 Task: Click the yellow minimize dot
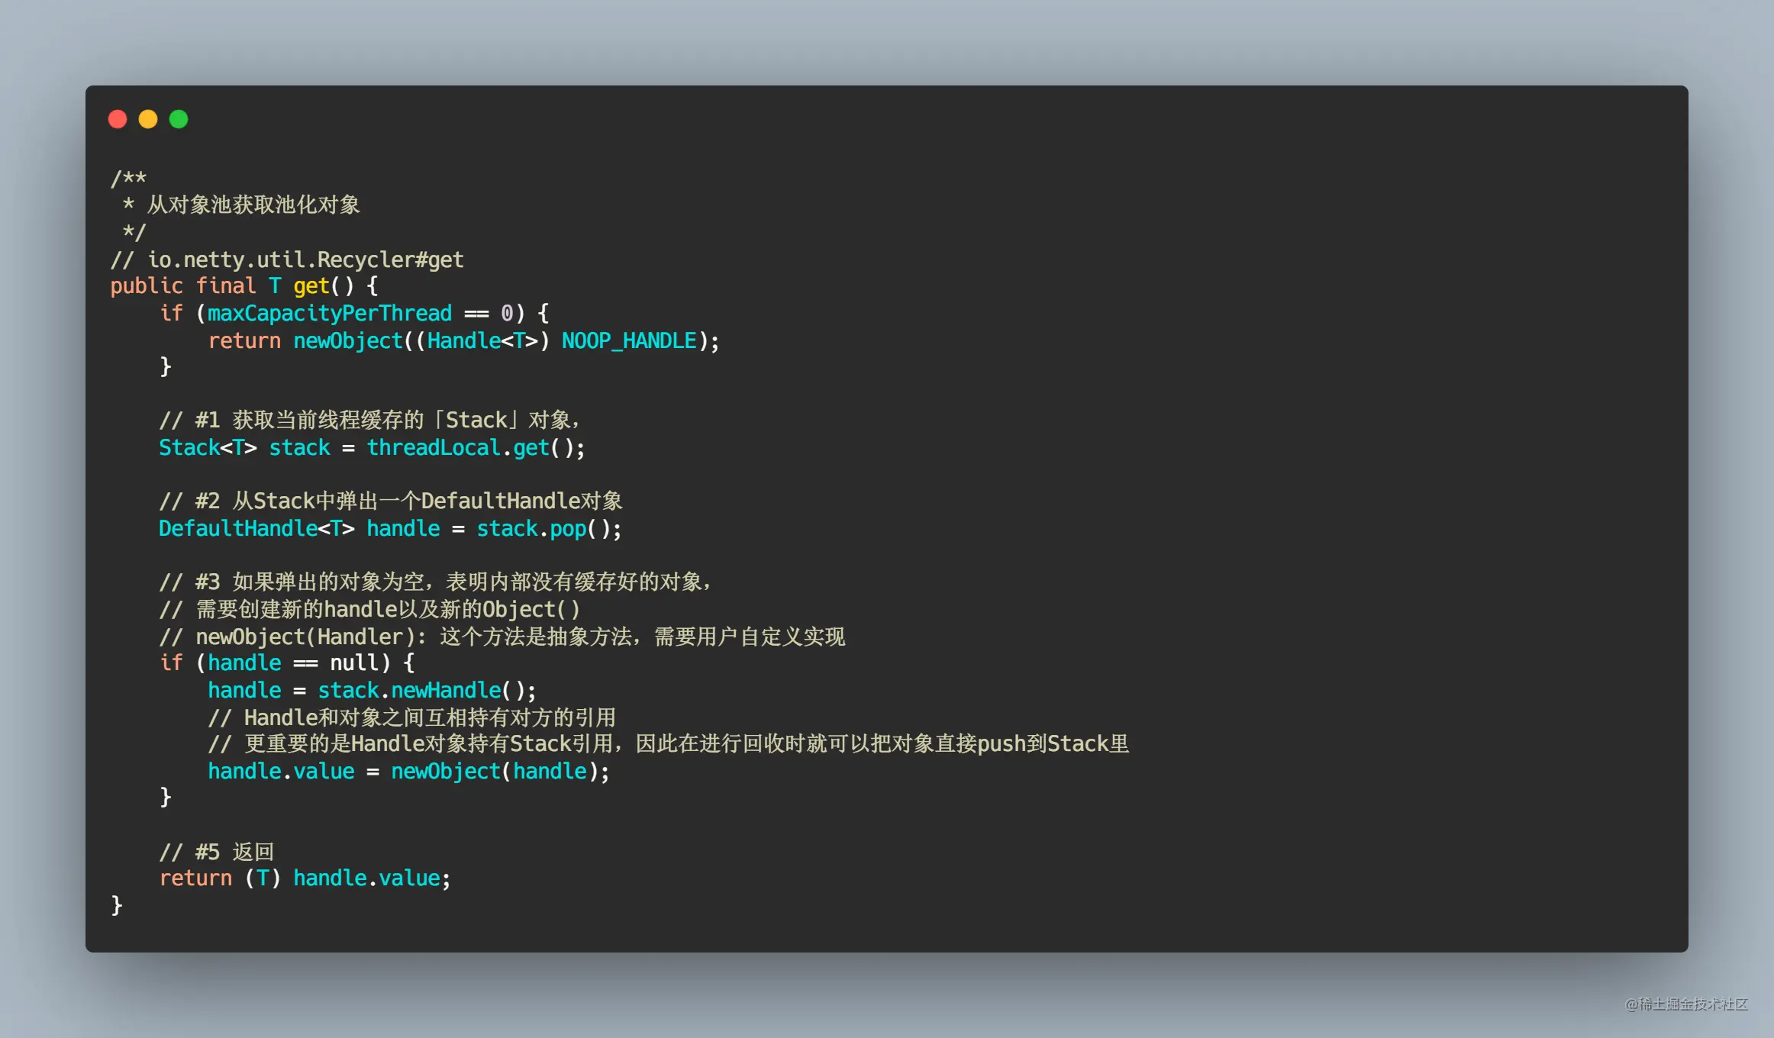[148, 119]
